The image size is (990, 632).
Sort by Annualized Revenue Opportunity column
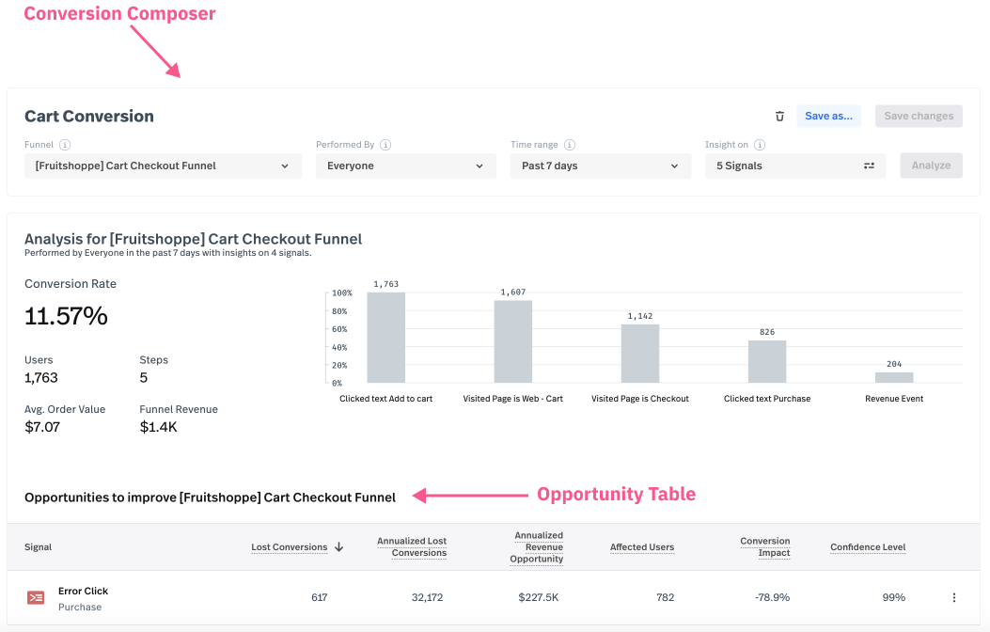pos(539,547)
